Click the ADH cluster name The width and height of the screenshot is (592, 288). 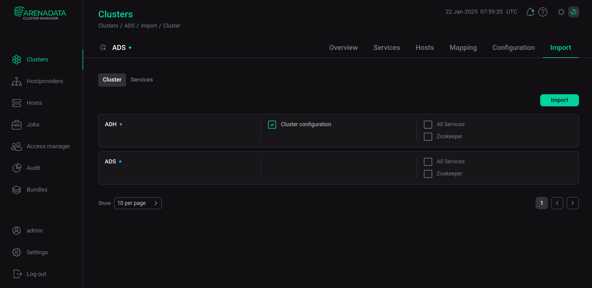(x=111, y=124)
